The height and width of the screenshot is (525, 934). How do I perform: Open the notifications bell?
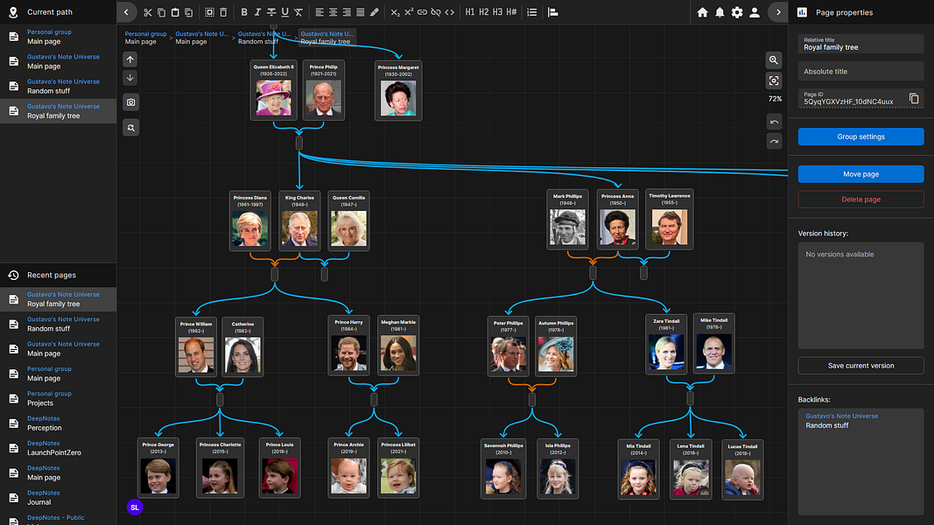pyautogui.click(x=720, y=12)
